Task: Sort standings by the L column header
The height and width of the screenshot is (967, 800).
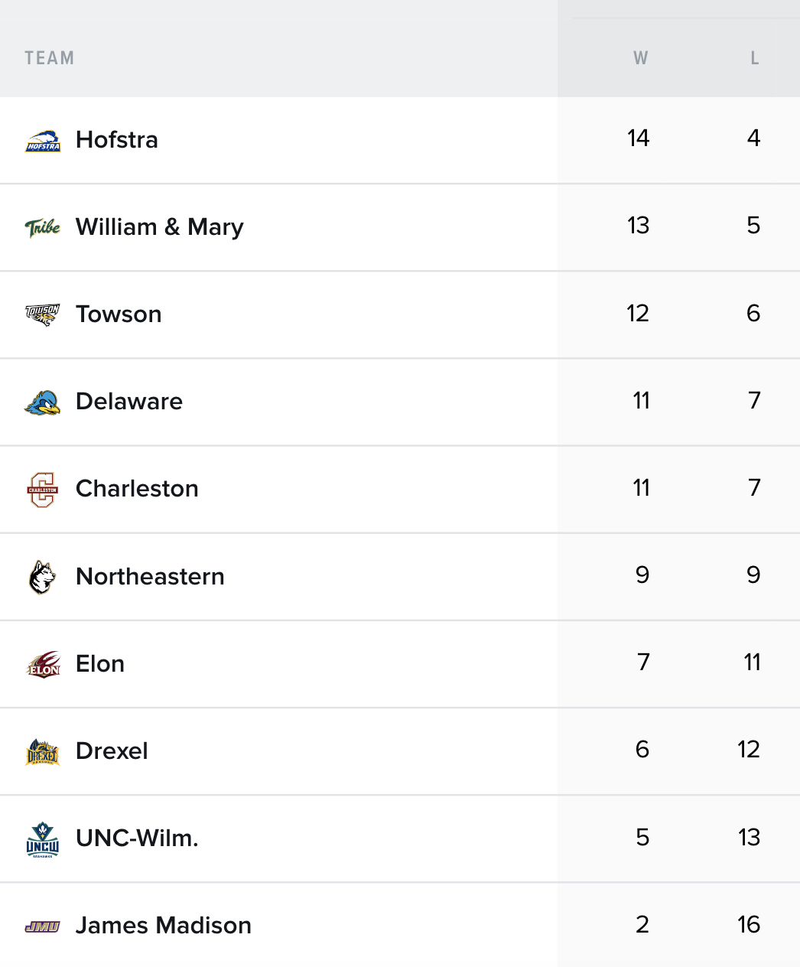Action: tap(754, 58)
